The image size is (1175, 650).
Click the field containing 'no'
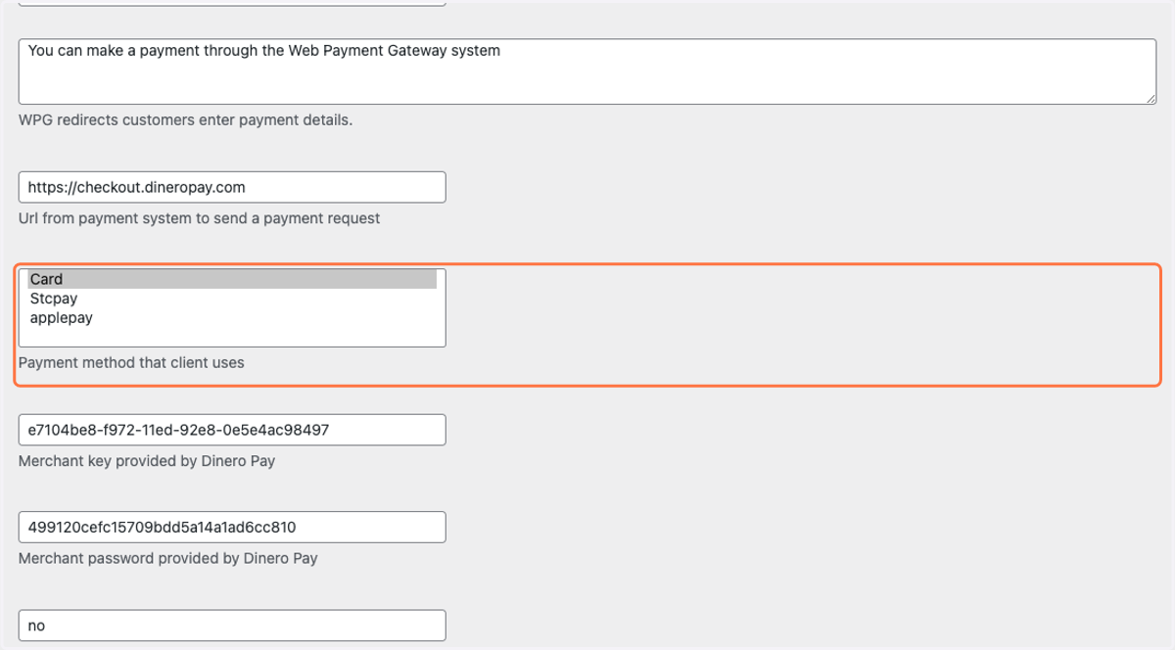pos(232,626)
